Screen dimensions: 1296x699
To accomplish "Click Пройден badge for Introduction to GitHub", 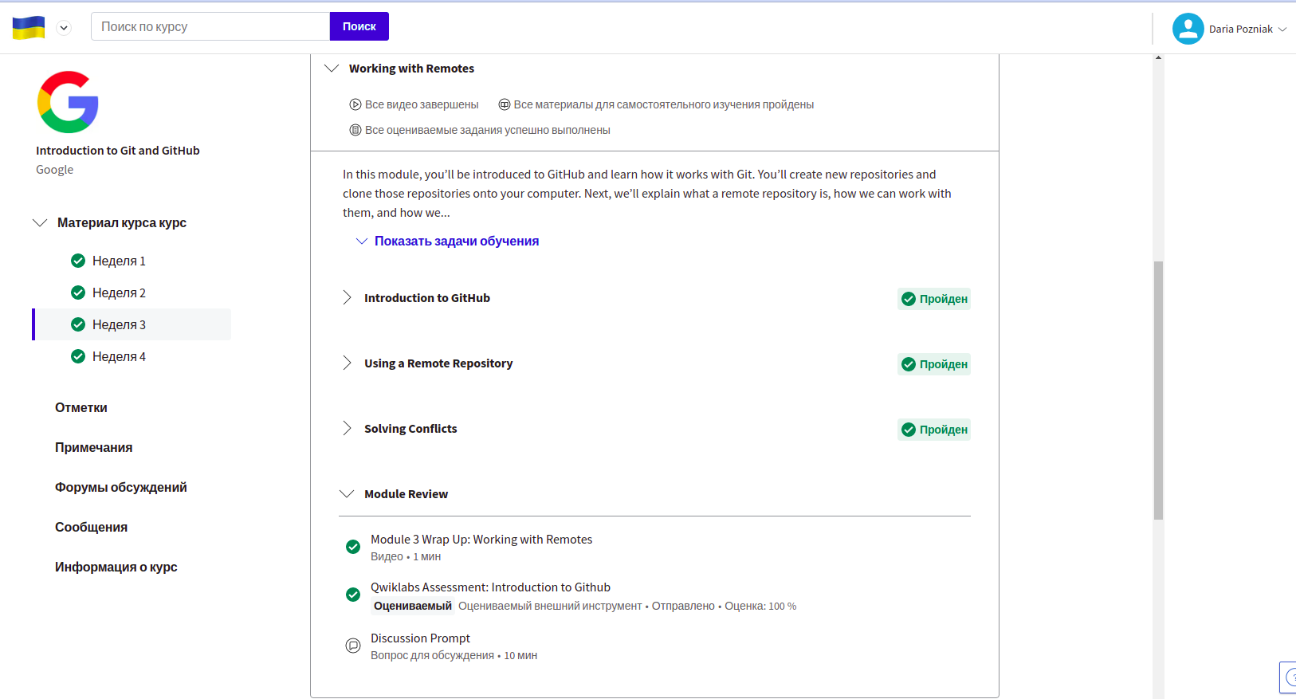I will click(x=934, y=299).
